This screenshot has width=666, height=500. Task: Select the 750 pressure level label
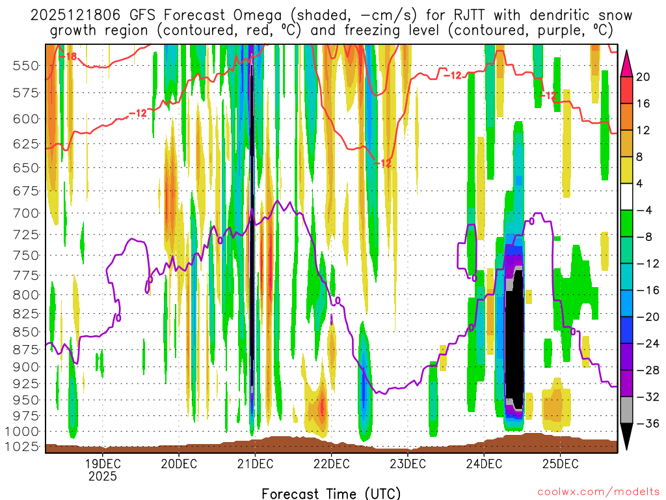25,255
